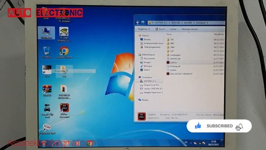Click Ouvrir in the Explorer toolbar
Viewport: 266px width, 150px height.
pyautogui.click(x=160, y=29)
